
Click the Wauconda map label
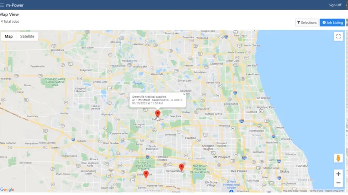(x=157, y=74)
